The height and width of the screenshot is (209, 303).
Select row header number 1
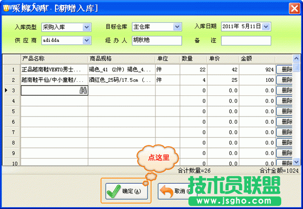pos(12,70)
